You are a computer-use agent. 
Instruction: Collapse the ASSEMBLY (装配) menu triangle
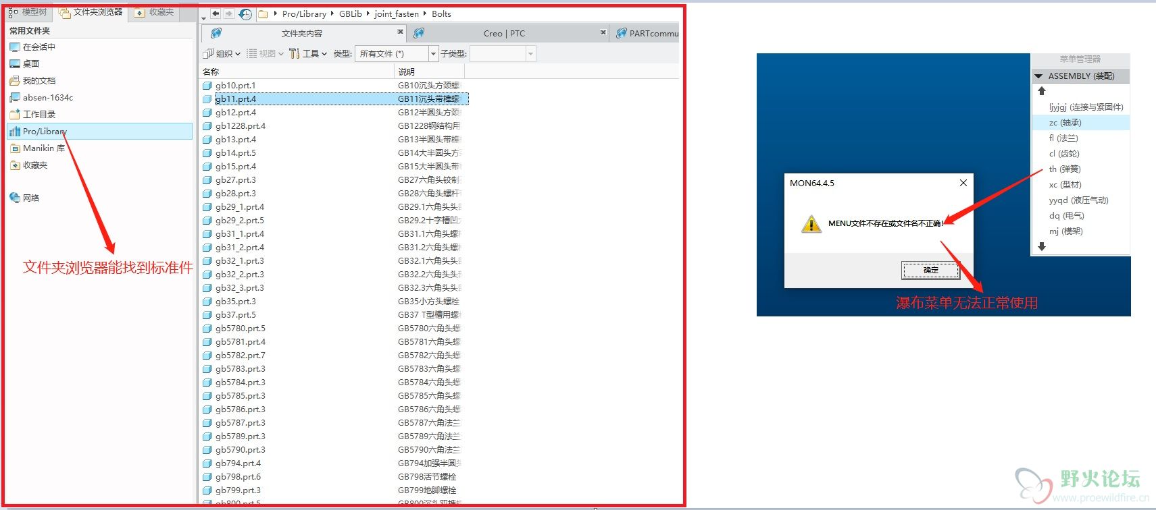pos(1038,76)
